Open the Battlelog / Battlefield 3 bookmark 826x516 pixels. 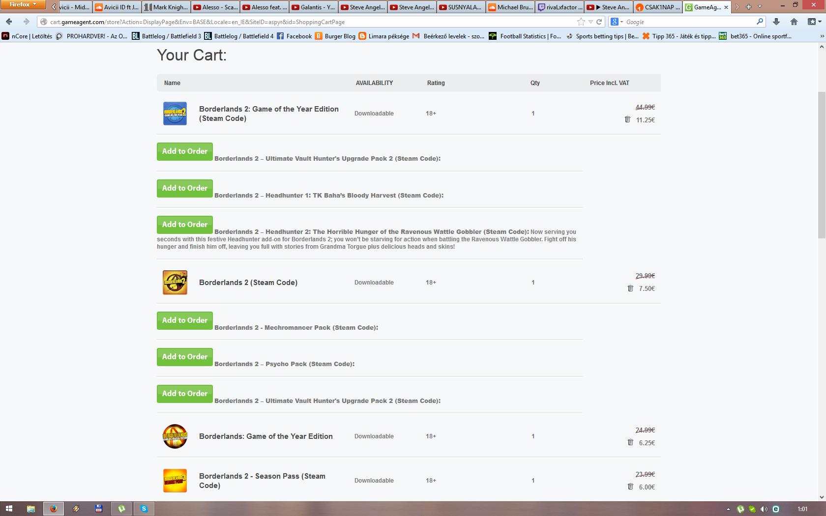pyautogui.click(x=166, y=36)
